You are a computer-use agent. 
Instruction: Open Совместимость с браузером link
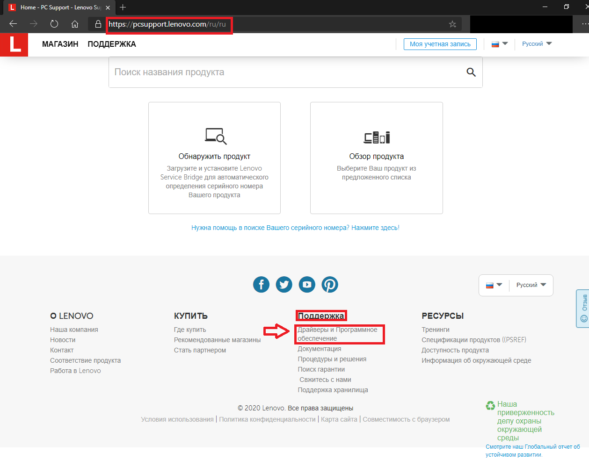[x=406, y=419]
